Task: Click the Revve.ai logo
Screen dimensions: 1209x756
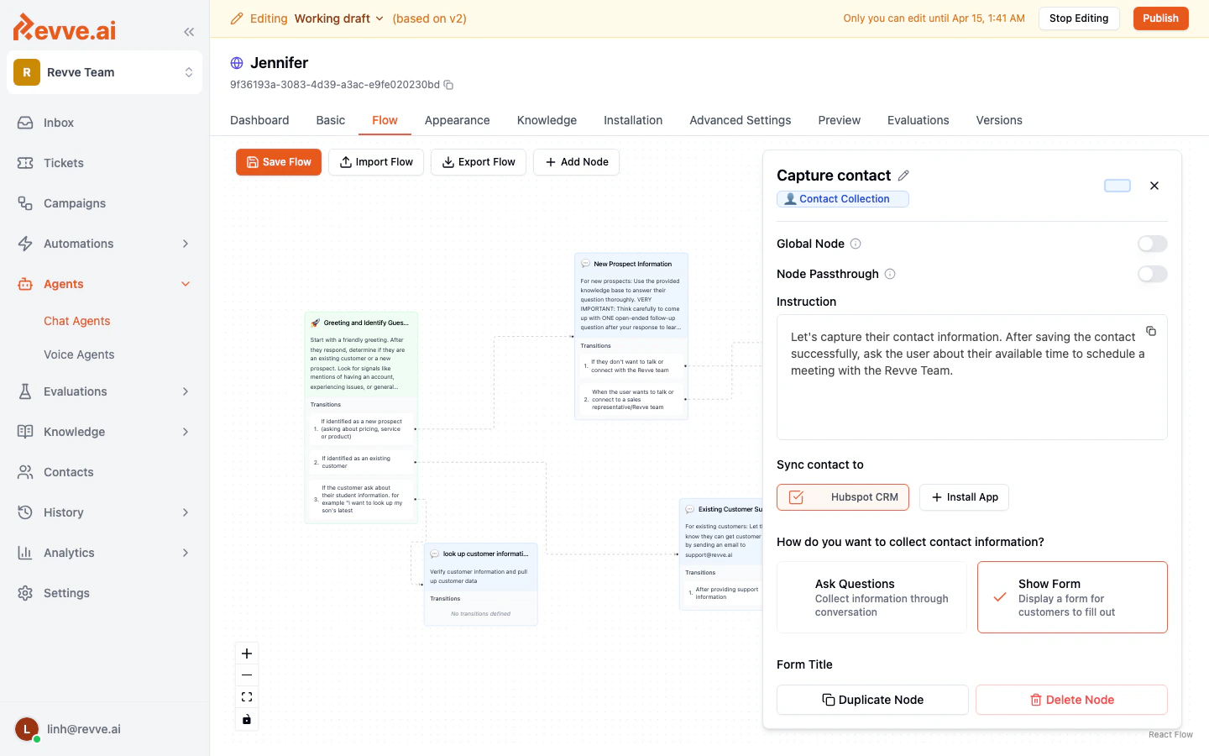Action: tap(65, 28)
